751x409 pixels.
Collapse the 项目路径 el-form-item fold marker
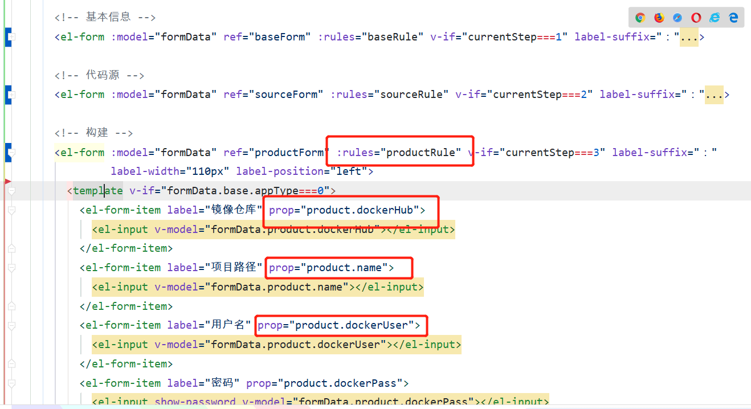11,268
